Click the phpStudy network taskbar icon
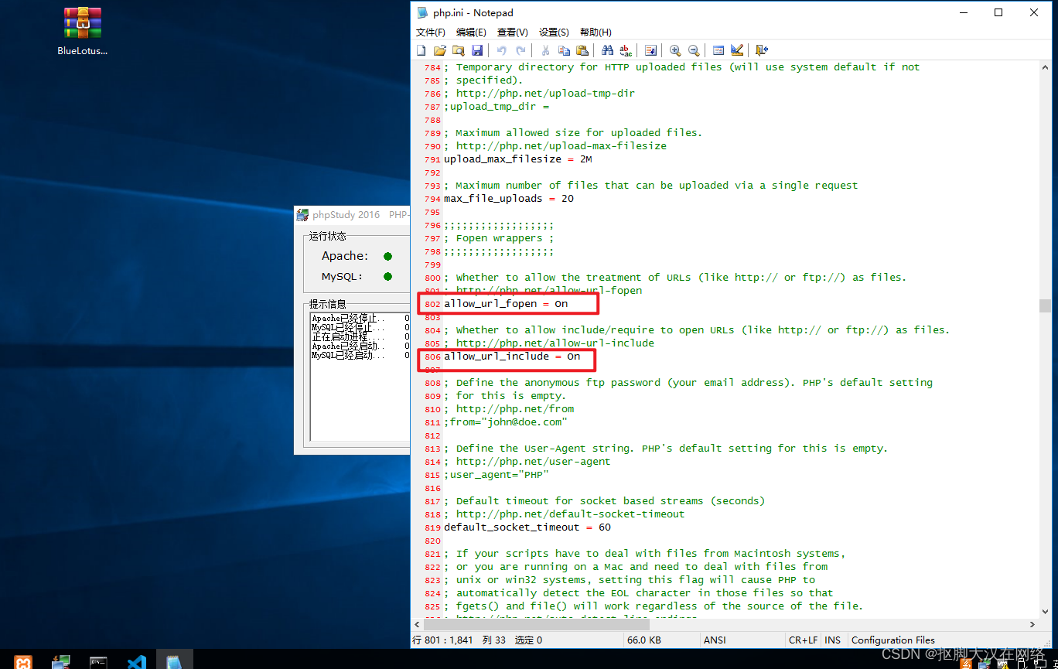The height and width of the screenshot is (669, 1058). click(x=61, y=662)
